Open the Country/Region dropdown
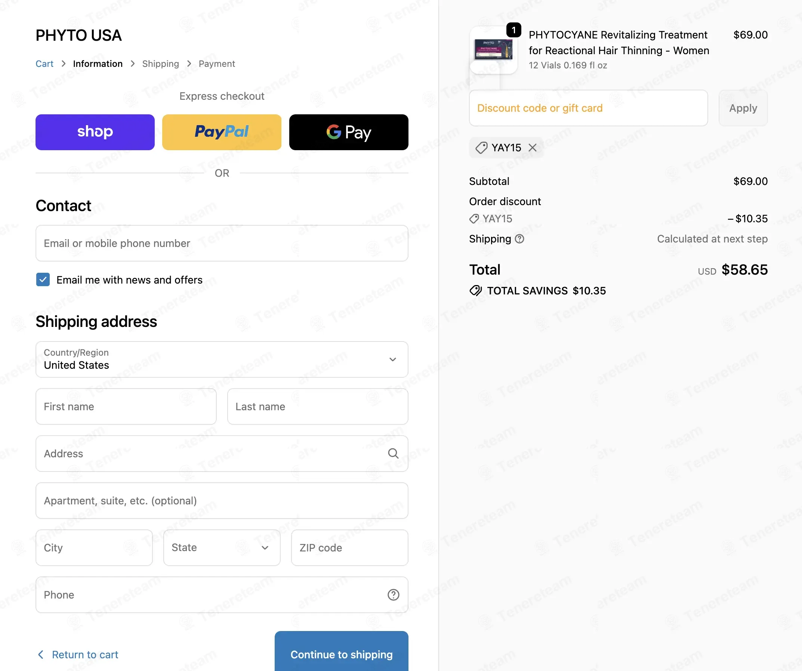Screen dimensions: 802x671 coord(222,359)
